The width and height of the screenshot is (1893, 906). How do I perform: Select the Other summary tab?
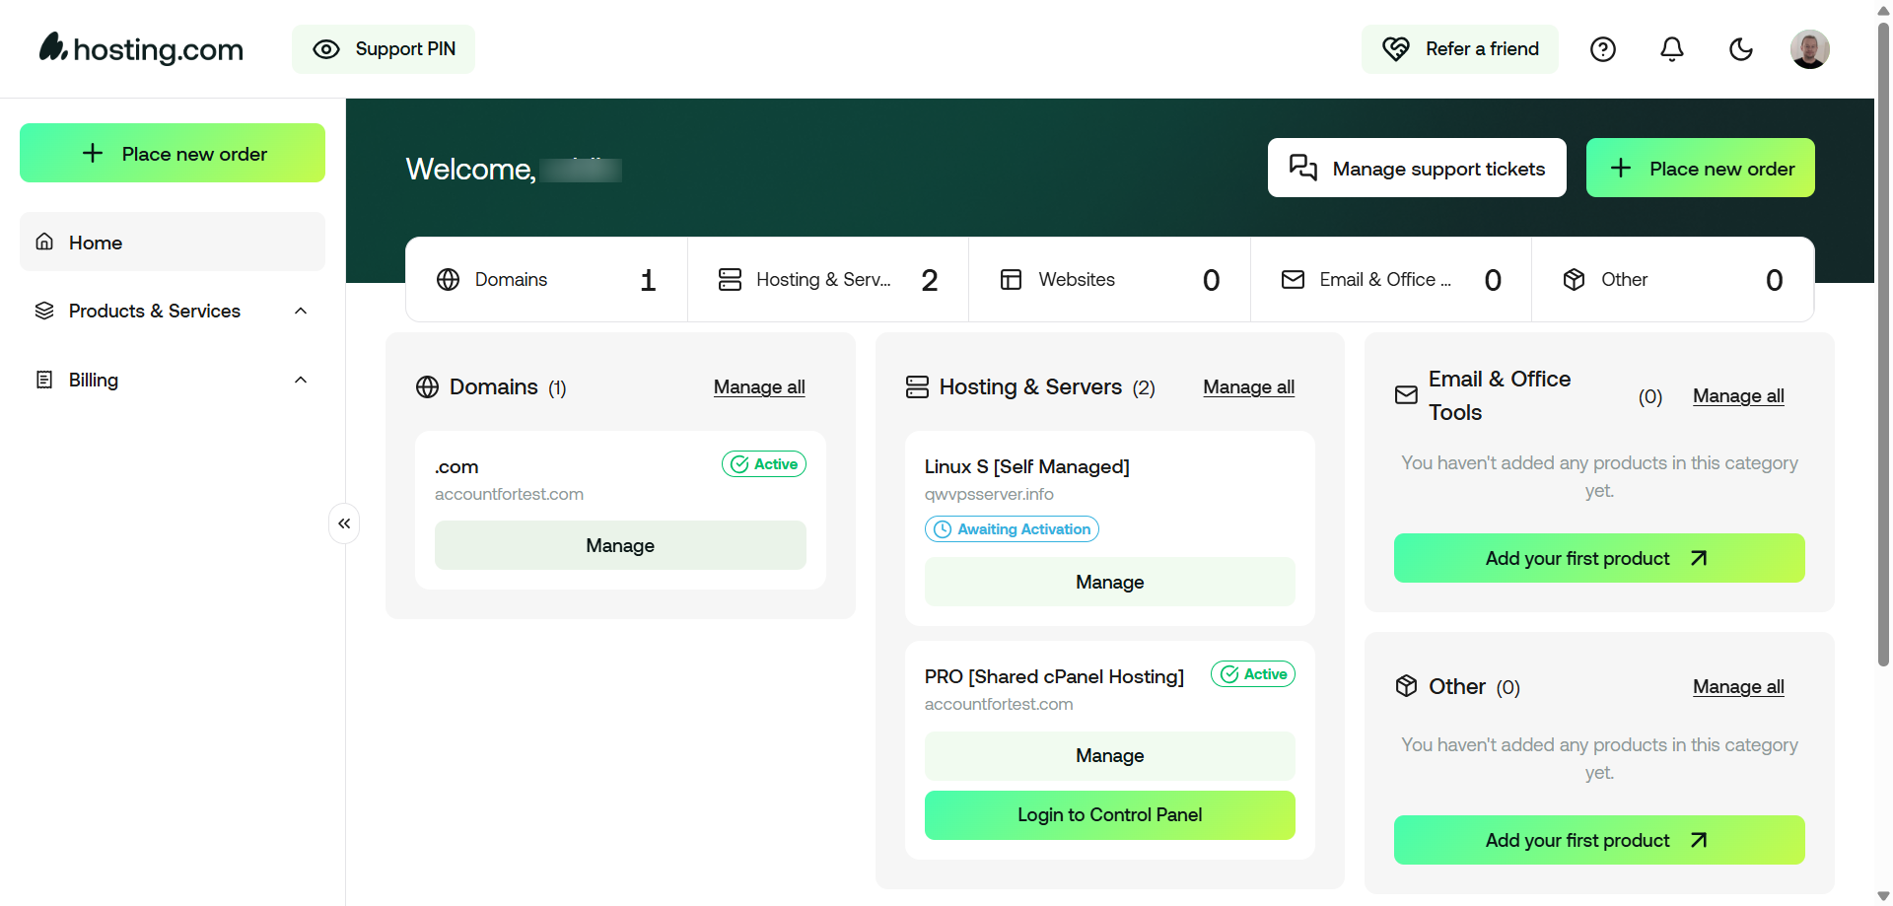[x=1673, y=280]
